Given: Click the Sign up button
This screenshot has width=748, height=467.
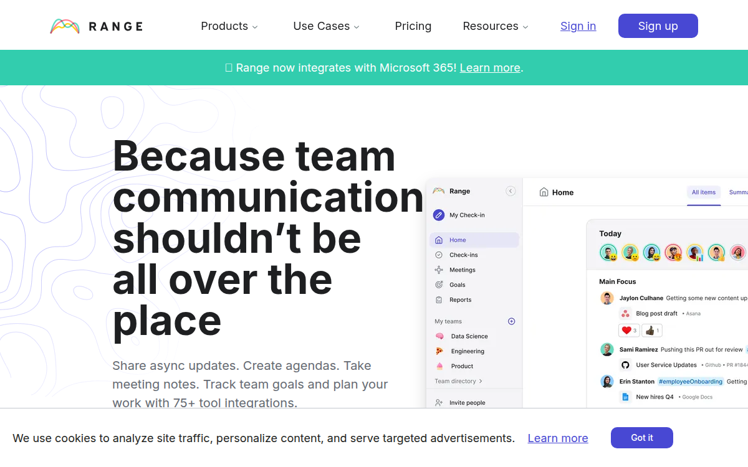Looking at the screenshot, I should pyautogui.click(x=658, y=26).
